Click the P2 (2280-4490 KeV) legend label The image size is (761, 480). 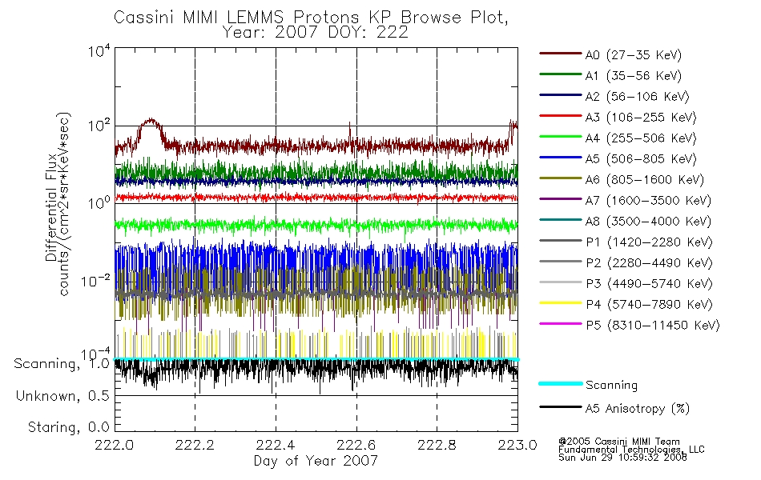click(x=649, y=263)
